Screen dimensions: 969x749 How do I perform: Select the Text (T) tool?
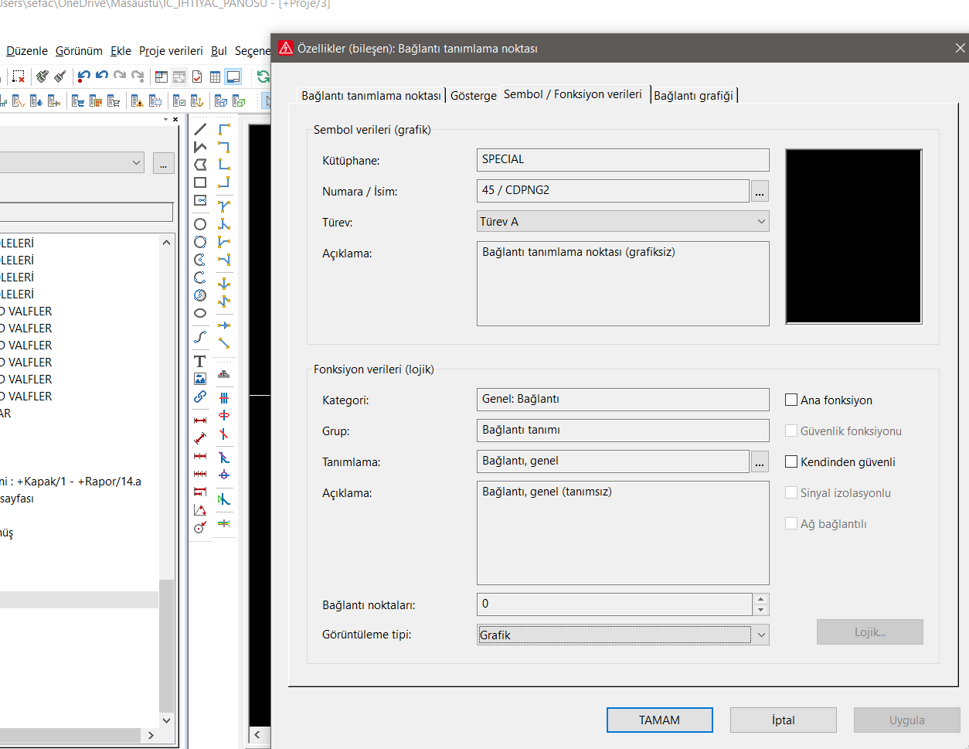(x=200, y=361)
